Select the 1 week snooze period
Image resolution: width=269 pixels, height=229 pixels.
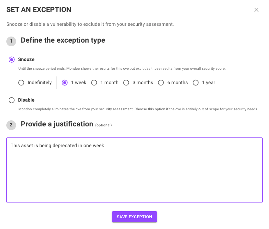64,82
